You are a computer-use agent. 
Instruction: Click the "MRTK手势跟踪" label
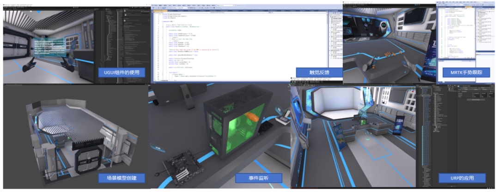pos(464,72)
